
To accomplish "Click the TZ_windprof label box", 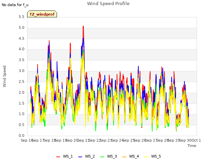I will [x=42, y=14].
